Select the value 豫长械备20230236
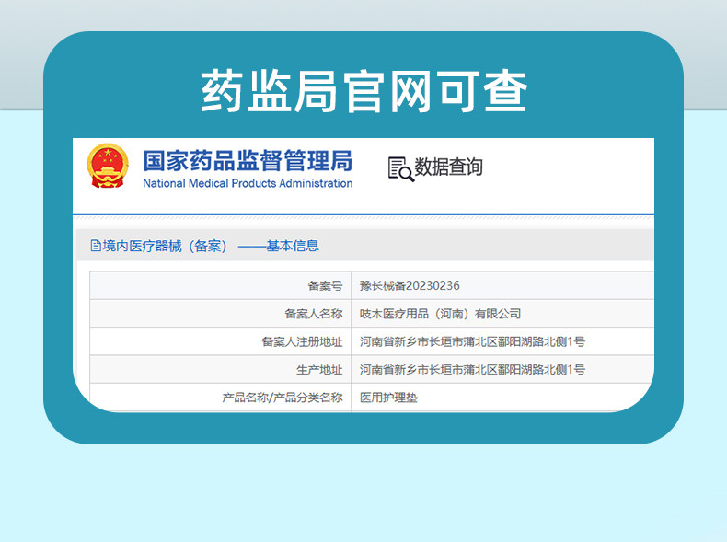Screen dimensions: 727x542 click(x=410, y=285)
